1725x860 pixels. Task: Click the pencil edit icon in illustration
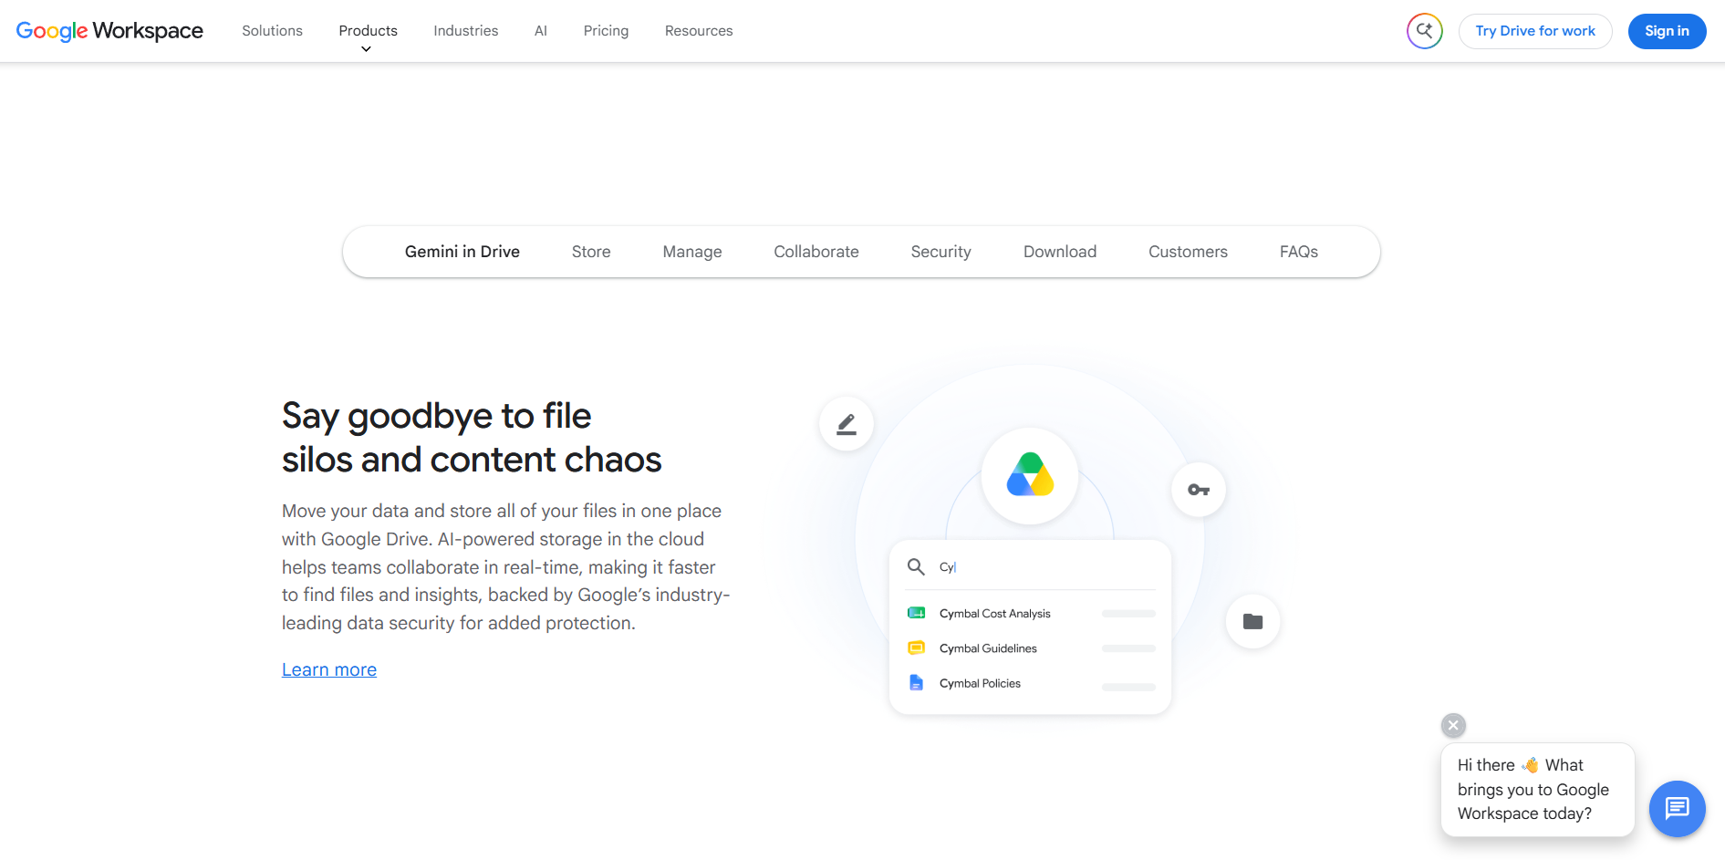coord(847,424)
